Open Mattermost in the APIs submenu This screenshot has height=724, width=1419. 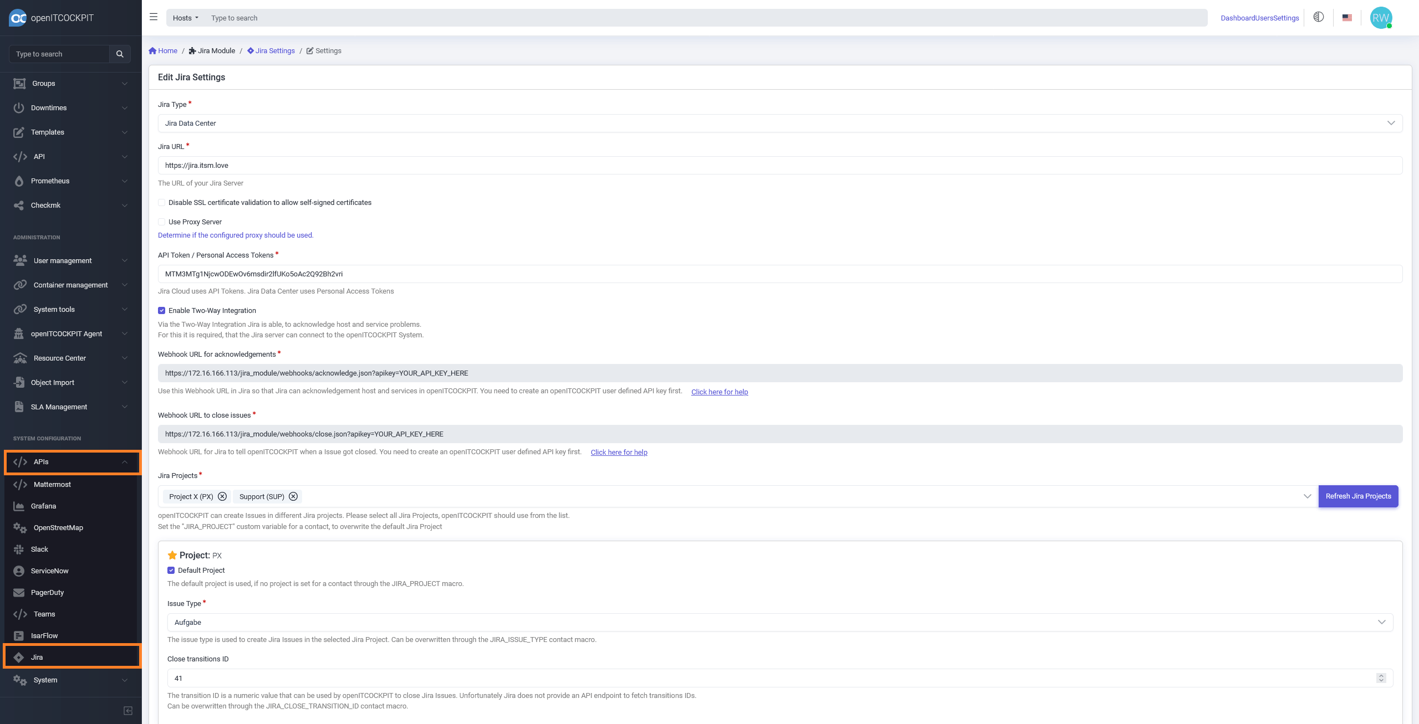[x=71, y=484]
